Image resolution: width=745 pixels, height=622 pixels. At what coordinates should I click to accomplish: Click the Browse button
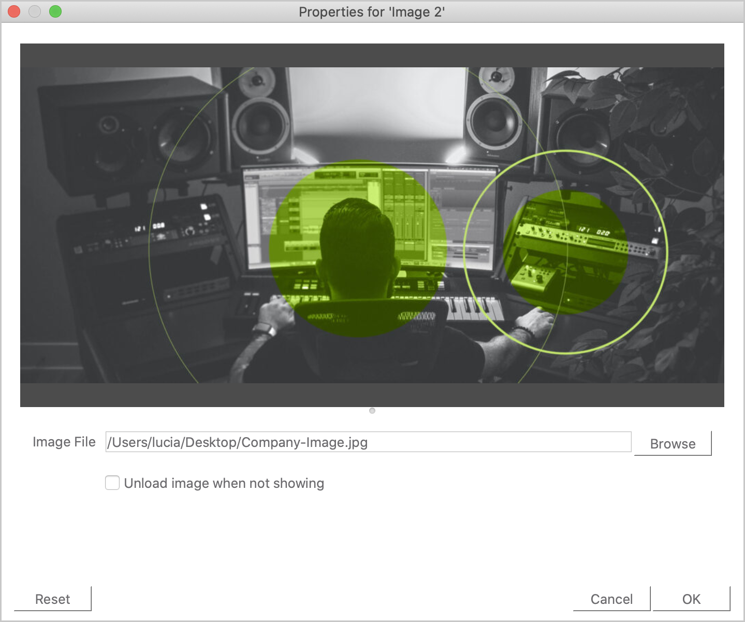click(673, 443)
